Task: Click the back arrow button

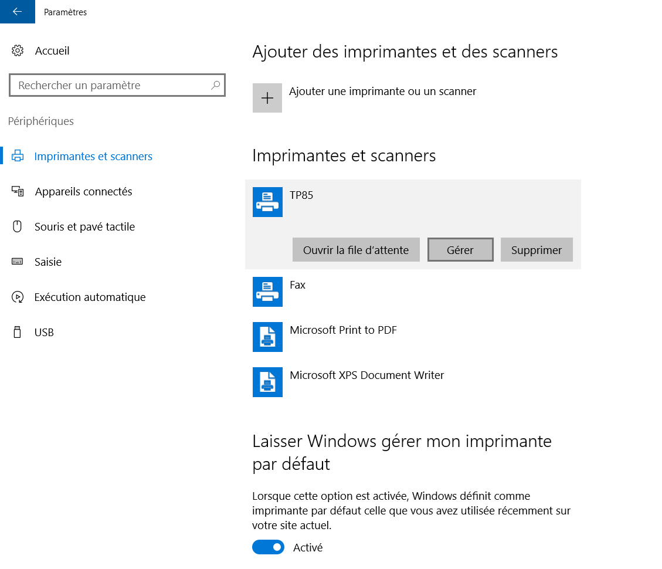Action: [17, 12]
